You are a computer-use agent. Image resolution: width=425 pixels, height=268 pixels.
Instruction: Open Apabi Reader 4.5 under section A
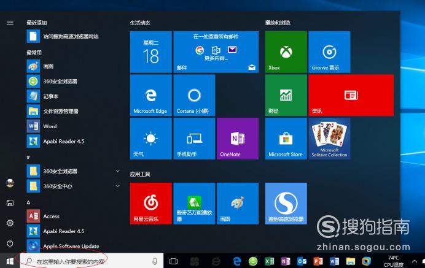(73, 231)
